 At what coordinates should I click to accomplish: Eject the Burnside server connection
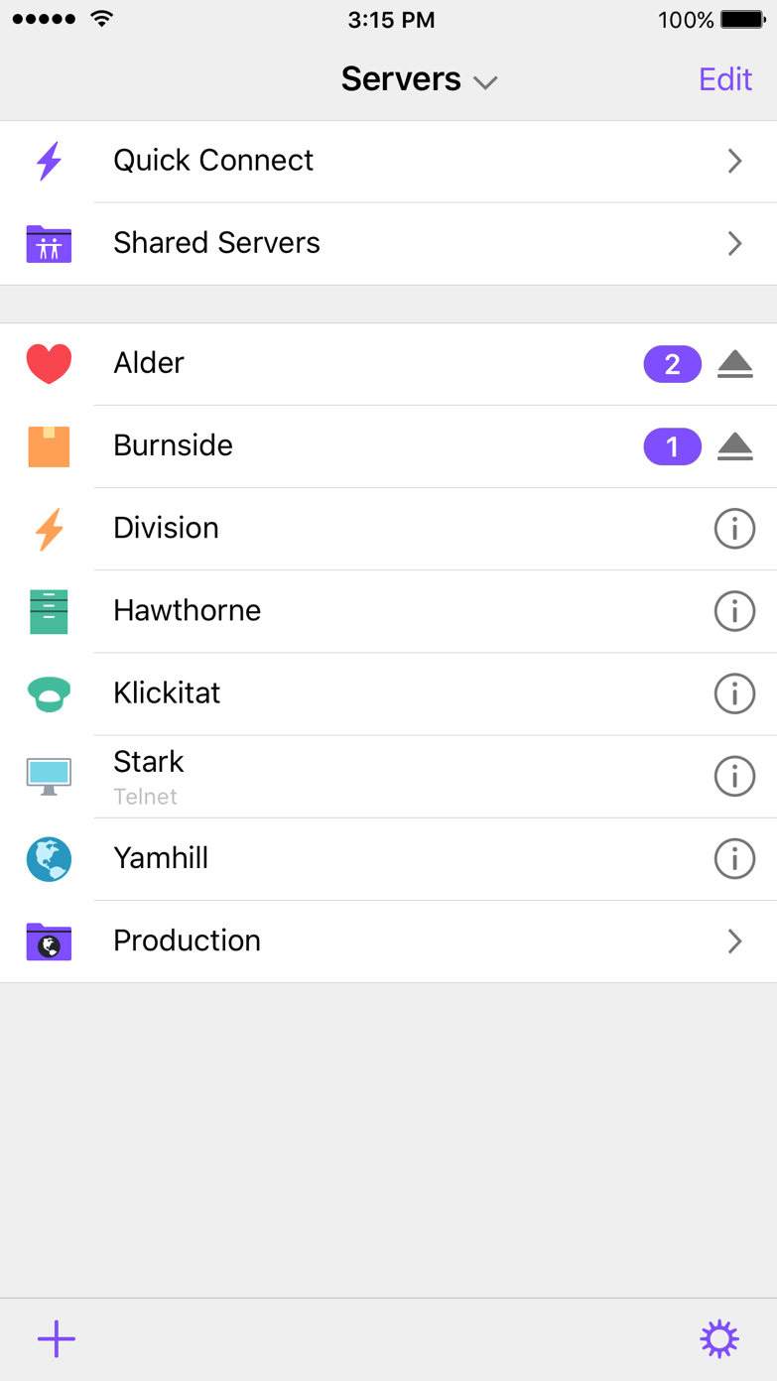(734, 446)
